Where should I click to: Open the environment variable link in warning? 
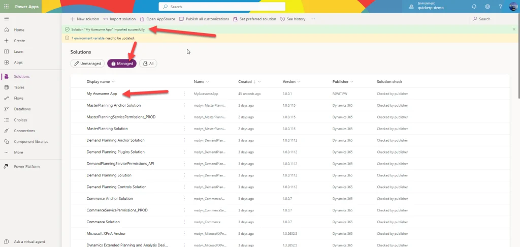coord(88,38)
